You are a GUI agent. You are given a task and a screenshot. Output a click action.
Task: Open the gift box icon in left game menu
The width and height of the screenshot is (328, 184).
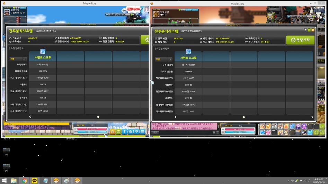click(113, 132)
